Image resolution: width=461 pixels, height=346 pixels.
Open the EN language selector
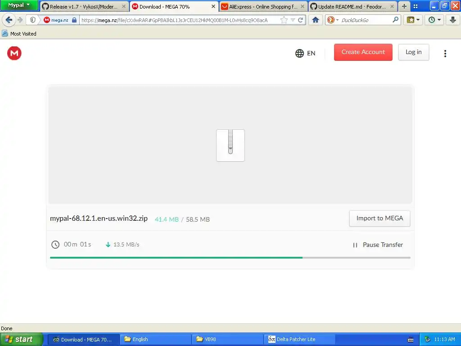(306, 53)
